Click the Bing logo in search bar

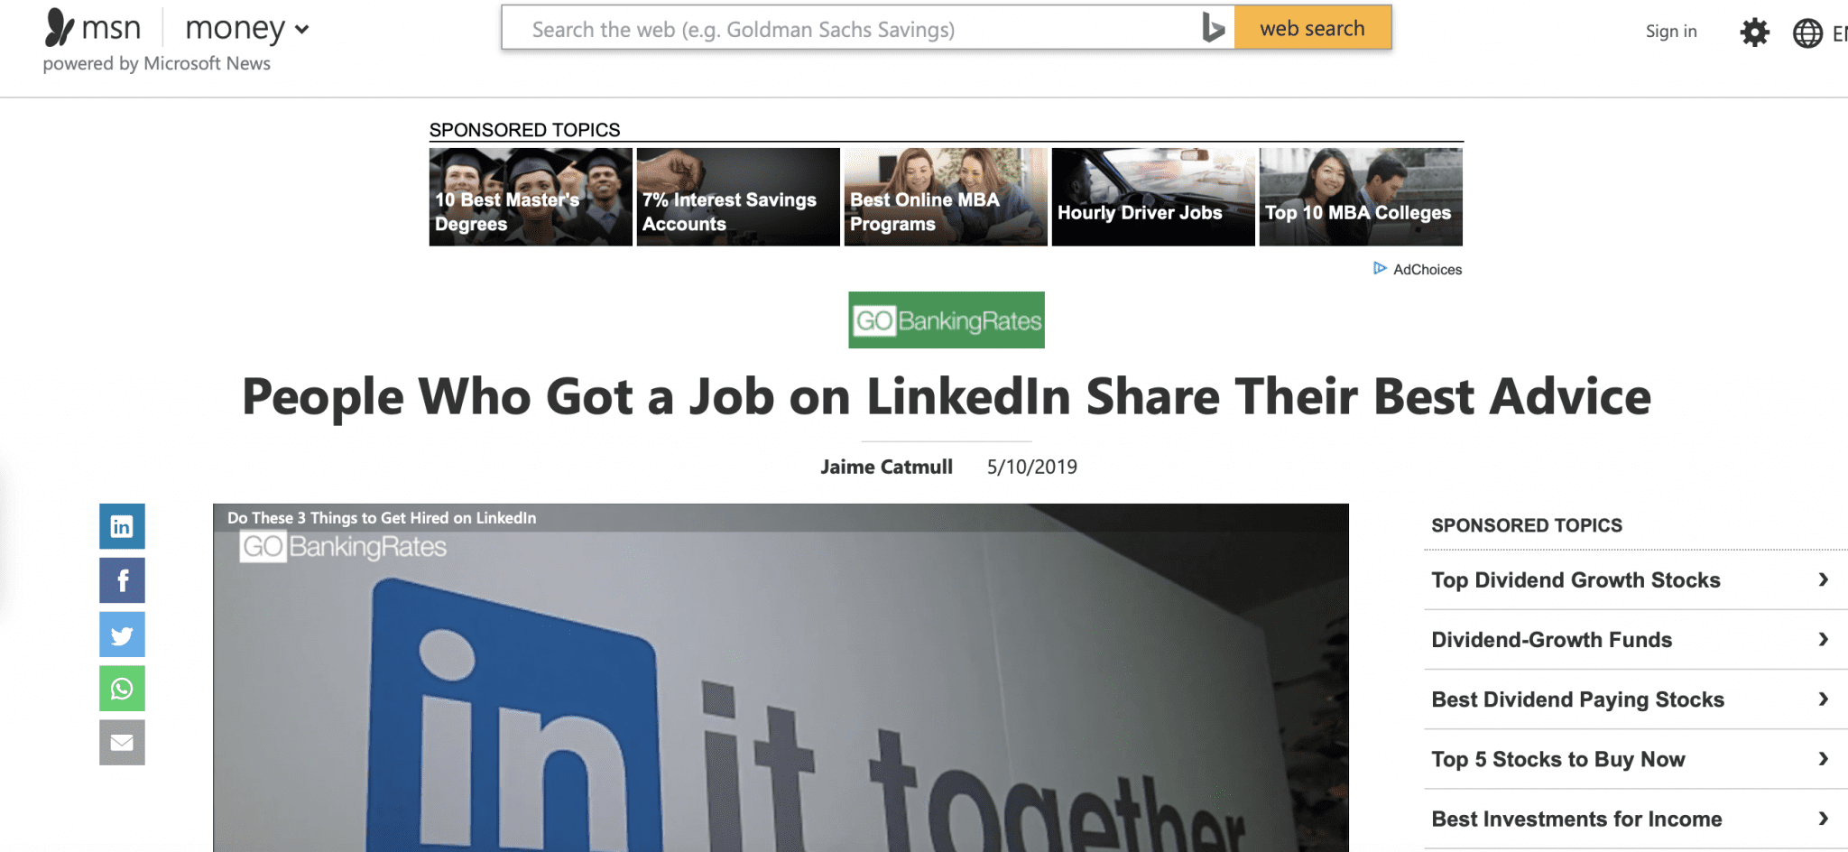[1213, 28]
